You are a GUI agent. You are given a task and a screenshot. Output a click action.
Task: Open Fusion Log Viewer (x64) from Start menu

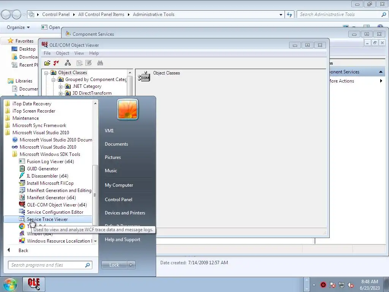tap(48, 162)
